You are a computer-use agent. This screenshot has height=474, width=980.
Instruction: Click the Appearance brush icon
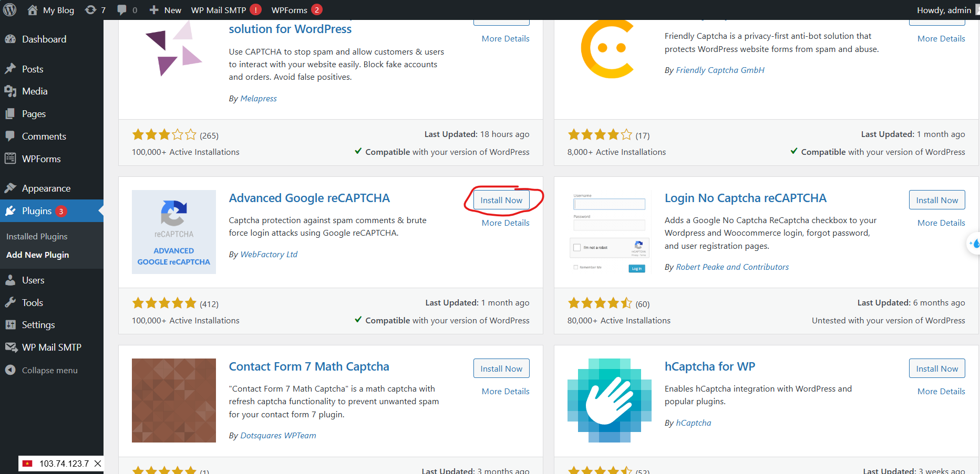tap(11, 188)
